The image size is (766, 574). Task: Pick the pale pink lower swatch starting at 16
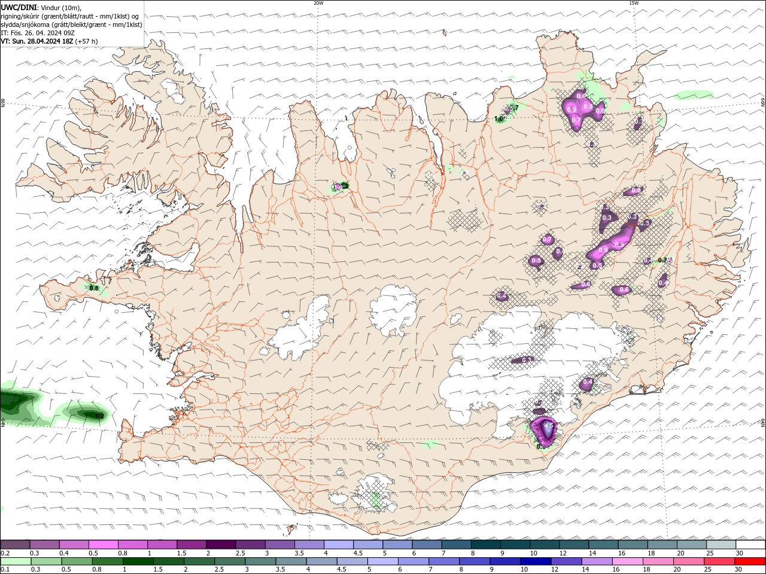point(628,561)
